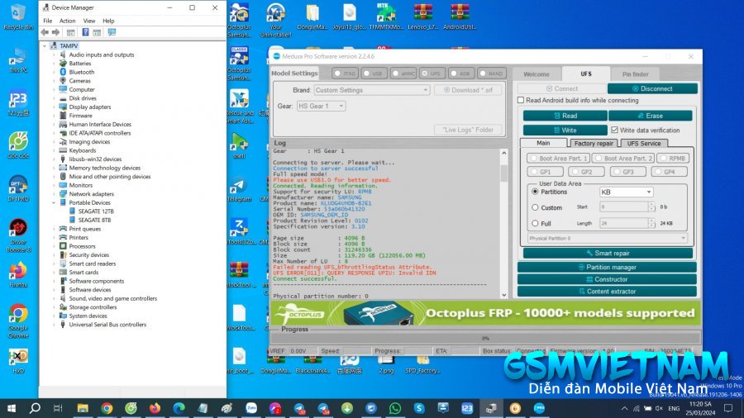Open the Content extractor
The image size is (744, 418).
pos(607,292)
